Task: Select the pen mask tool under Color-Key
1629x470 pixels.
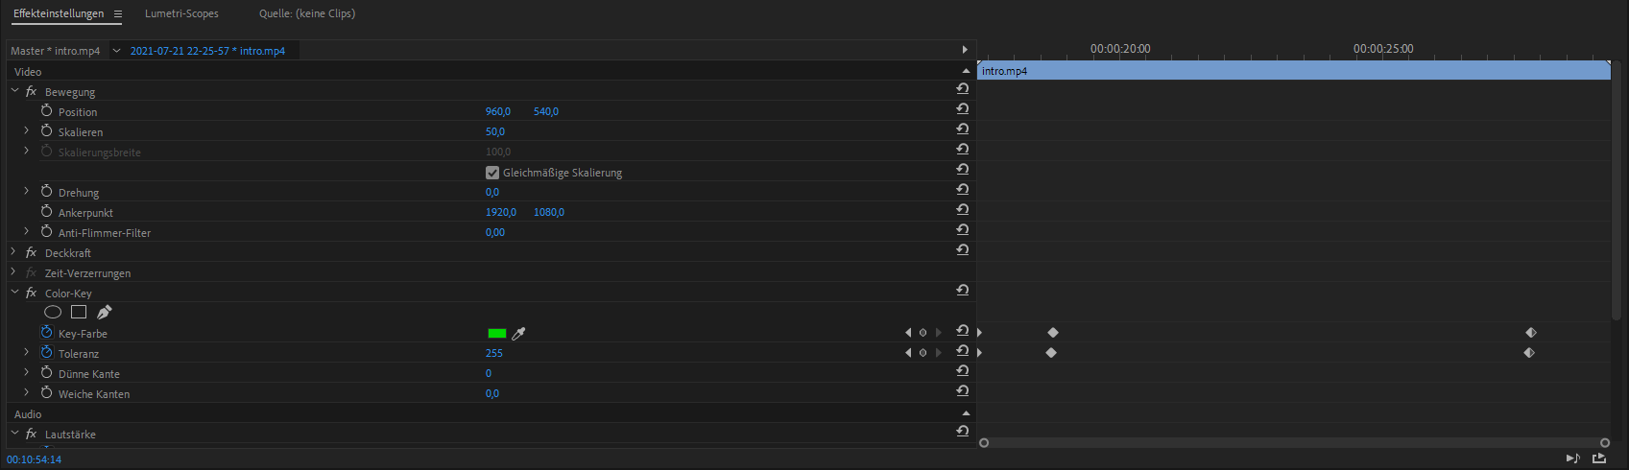Action: click(x=105, y=312)
